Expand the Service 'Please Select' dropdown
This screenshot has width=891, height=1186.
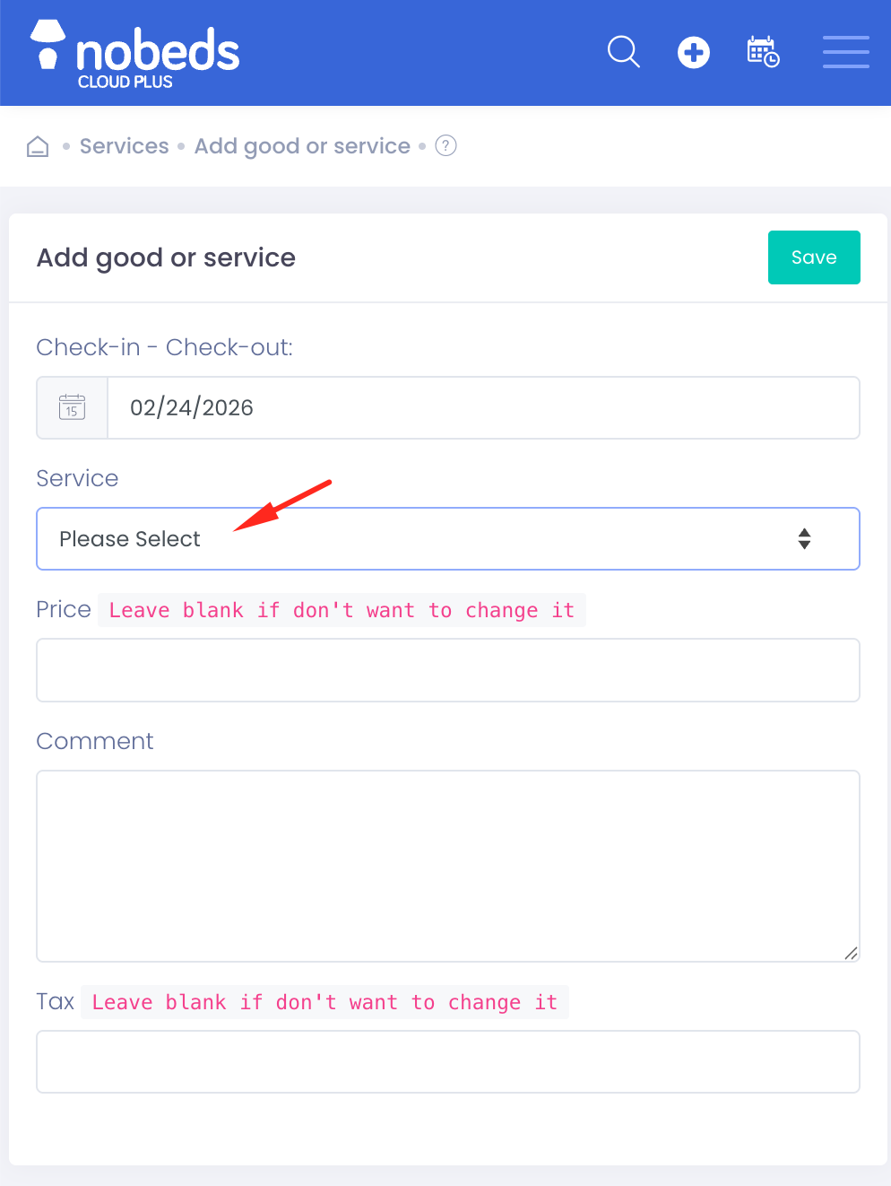click(x=447, y=539)
